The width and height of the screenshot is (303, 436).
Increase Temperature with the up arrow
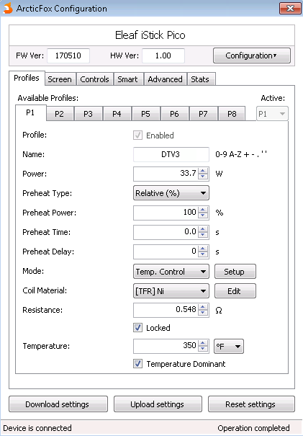[x=203, y=343]
